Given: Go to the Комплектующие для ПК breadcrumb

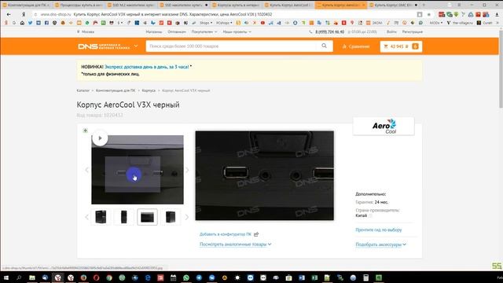Looking at the screenshot, I should [x=116, y=90].
